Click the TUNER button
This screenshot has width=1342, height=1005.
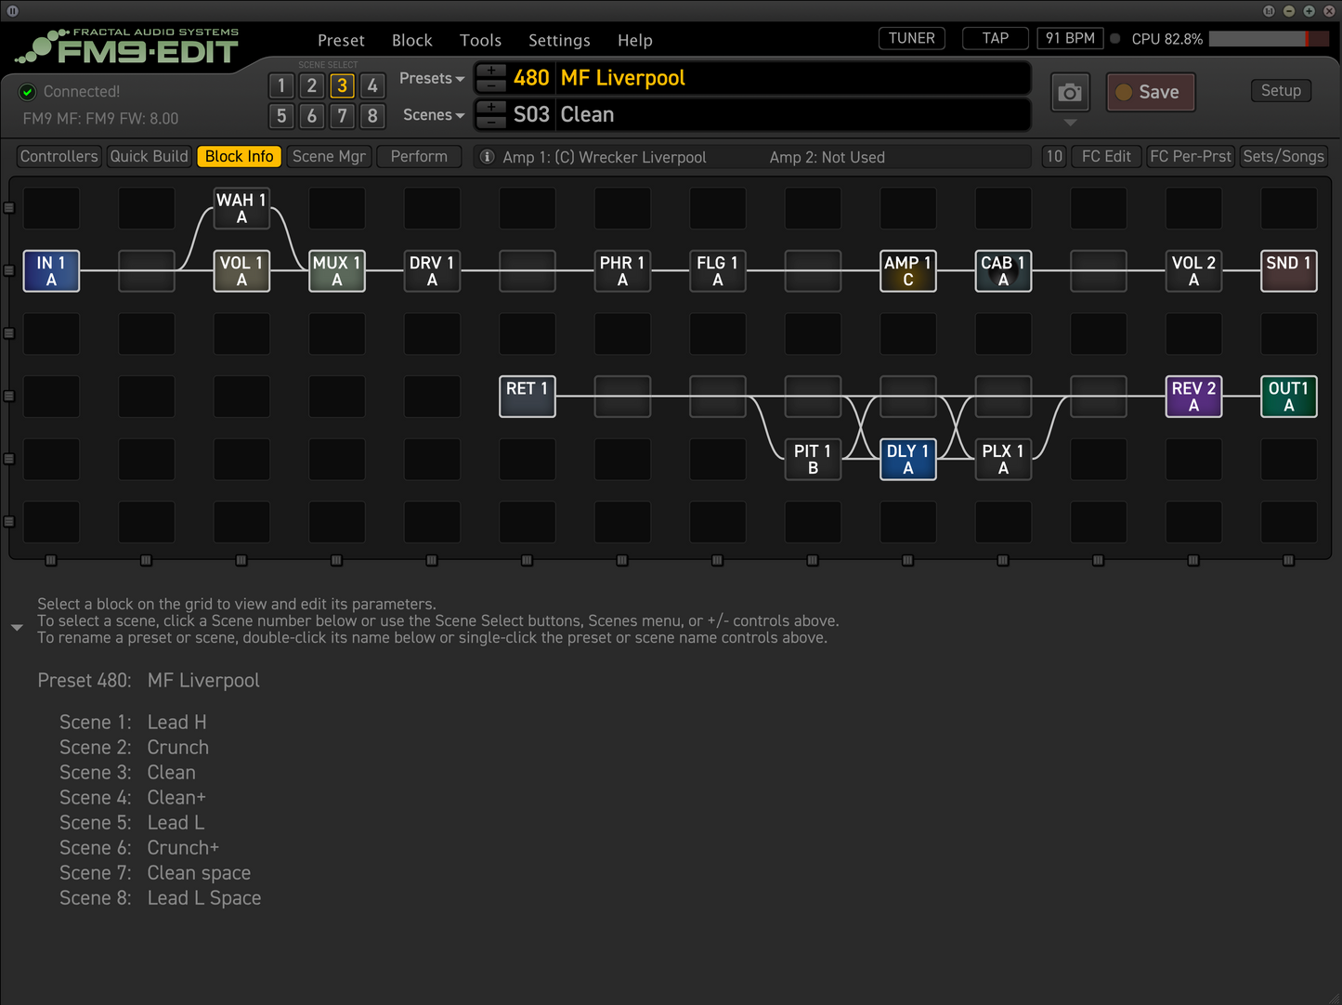tap(912, 38)
